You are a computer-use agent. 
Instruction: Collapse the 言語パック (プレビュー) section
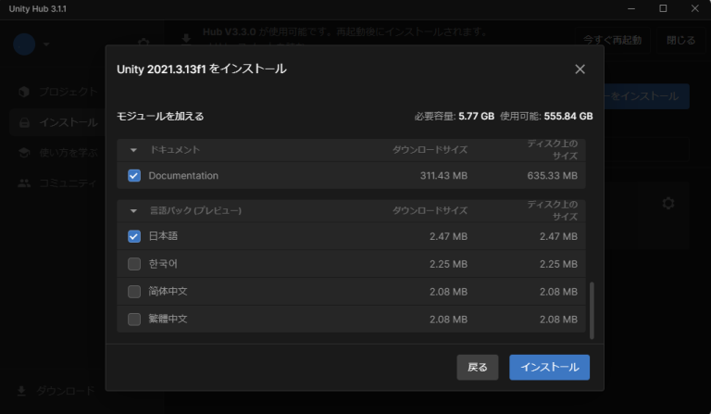click(x=133, y=210)
